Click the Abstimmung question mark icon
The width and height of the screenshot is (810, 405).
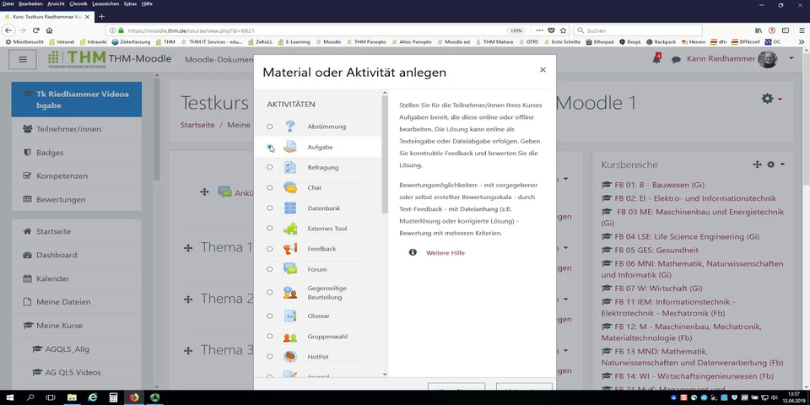click(289, 126)
